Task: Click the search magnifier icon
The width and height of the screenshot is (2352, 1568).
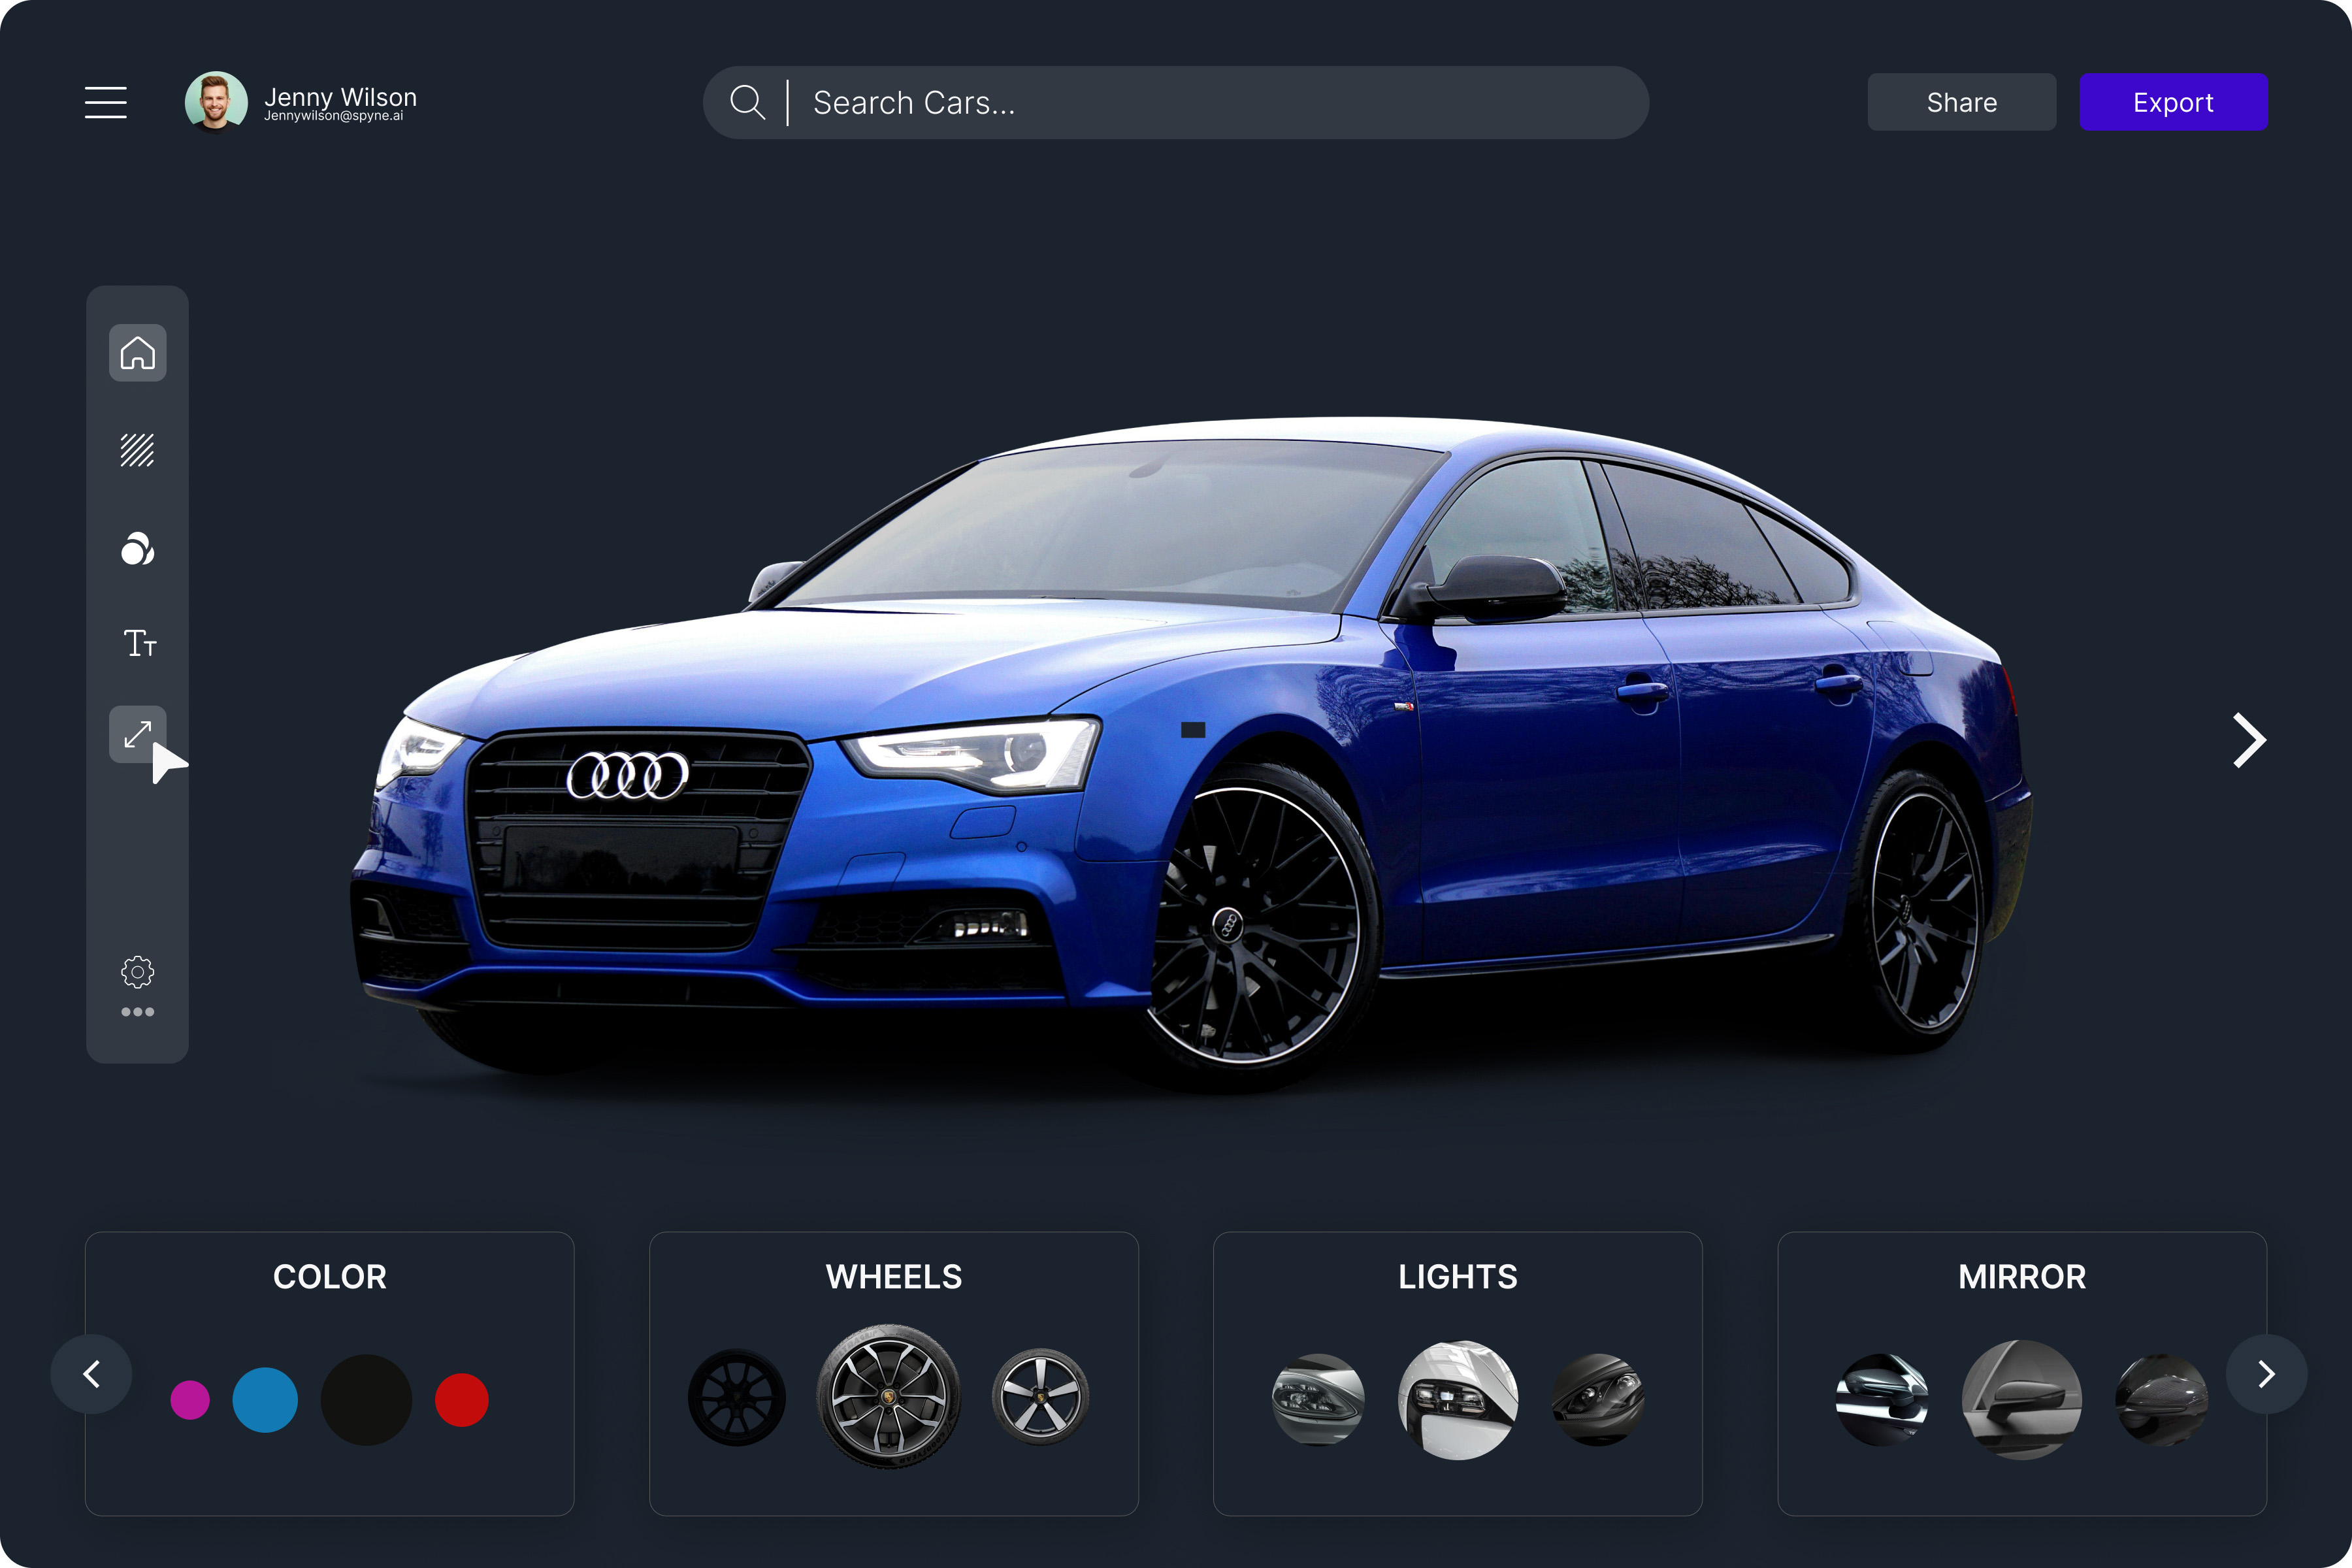Action: pos(747,101)
